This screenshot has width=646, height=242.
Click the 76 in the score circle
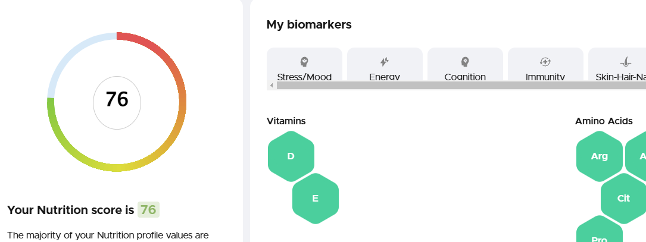point(117,99)
